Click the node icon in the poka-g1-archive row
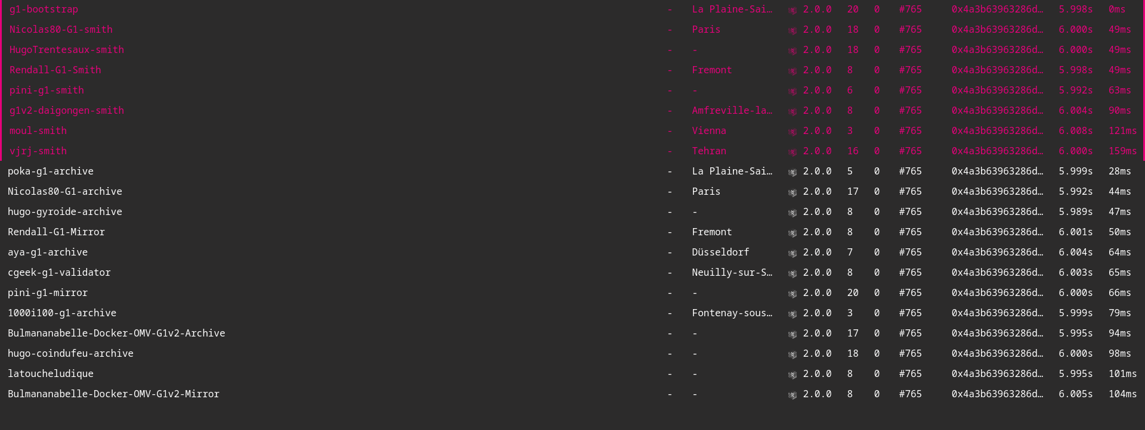Viewport: 1145px width, 430px height. tap(792, 172)
